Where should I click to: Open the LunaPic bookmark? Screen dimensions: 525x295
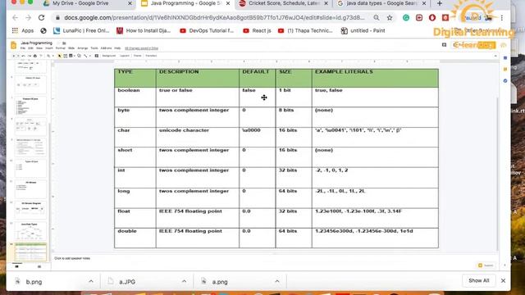tap(81, 30)
